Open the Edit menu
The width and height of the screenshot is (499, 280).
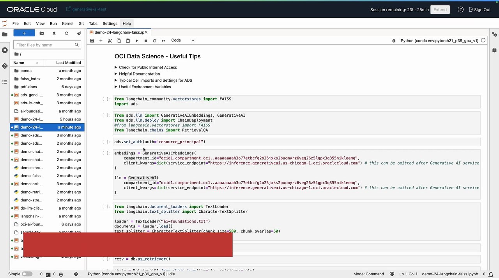(x=27, y=24)
